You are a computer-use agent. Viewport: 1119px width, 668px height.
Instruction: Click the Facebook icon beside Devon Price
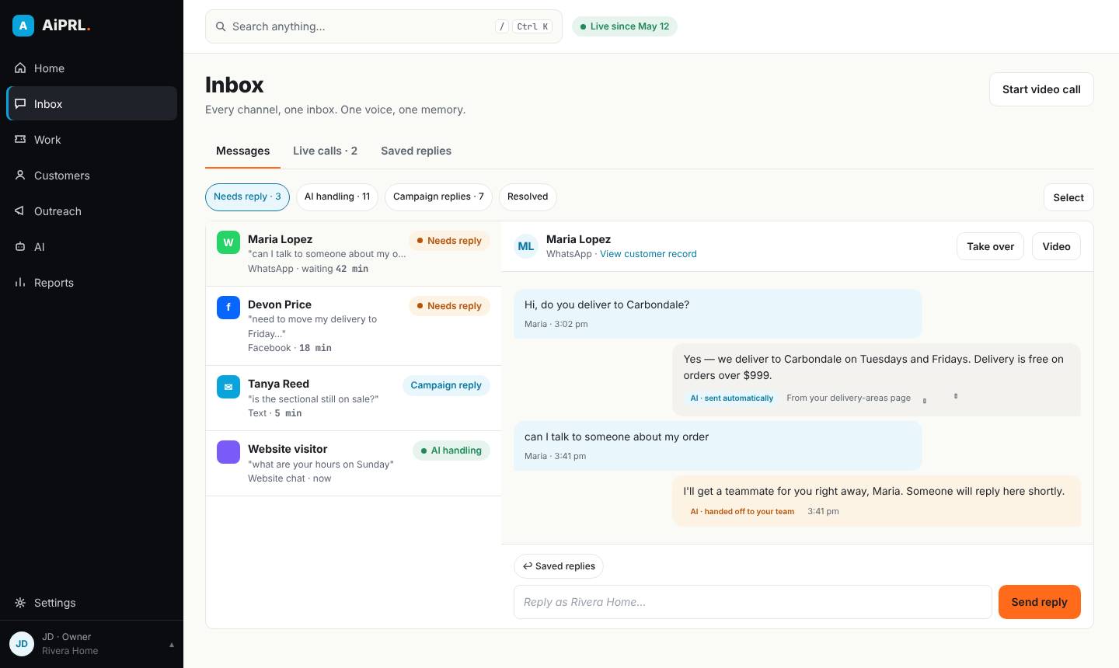click(228, 308)
